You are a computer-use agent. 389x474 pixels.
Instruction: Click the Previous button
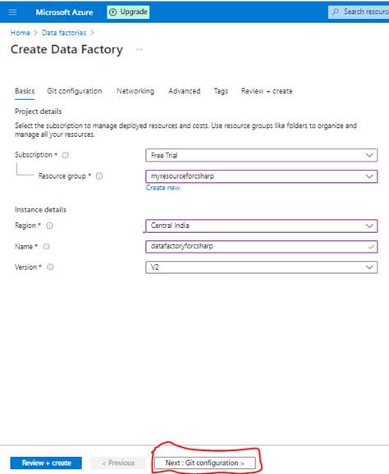point(118,463)
